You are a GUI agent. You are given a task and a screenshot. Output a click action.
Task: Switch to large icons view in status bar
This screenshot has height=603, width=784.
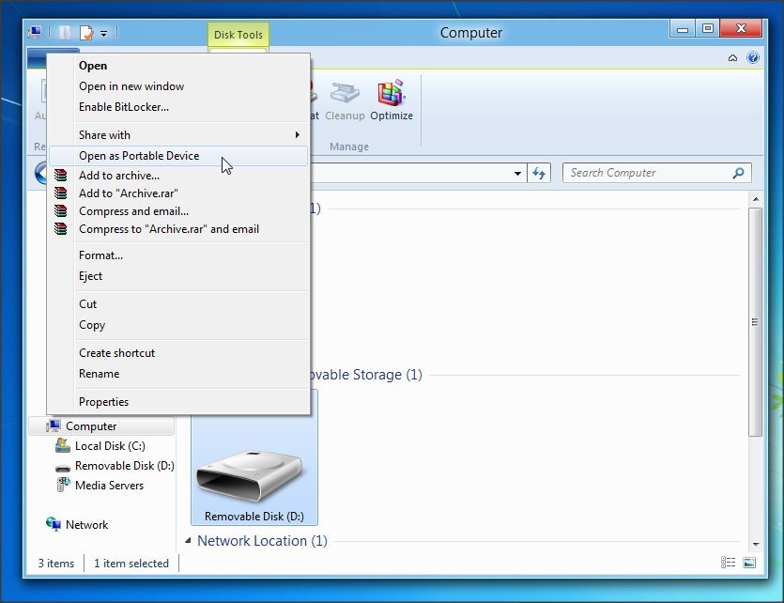[749, 564]
